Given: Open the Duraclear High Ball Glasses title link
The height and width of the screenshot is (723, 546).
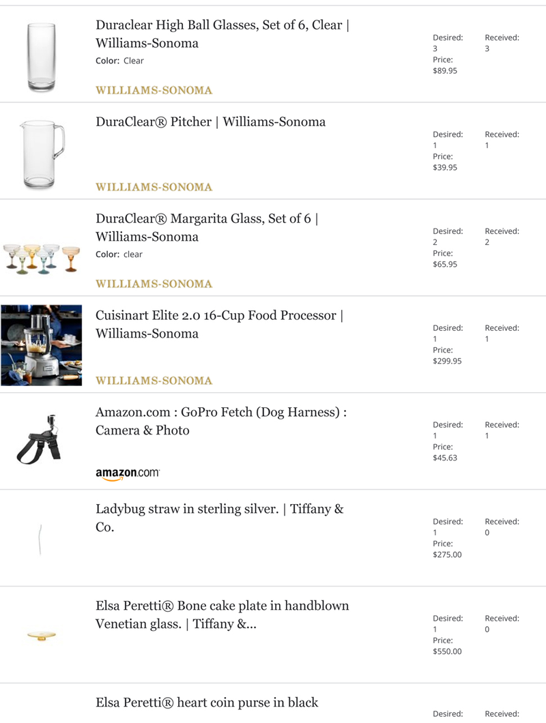Looking at the screenshot, I should coord(222,33).
